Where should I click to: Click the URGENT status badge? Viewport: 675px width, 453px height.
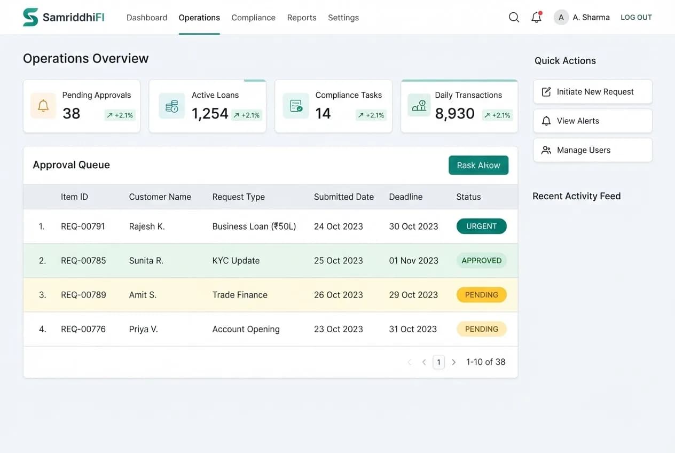(x=481, y=226)
